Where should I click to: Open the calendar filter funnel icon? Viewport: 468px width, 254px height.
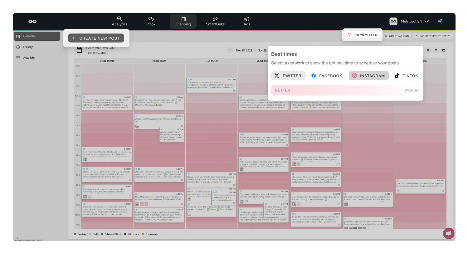[x=436, y=50]
